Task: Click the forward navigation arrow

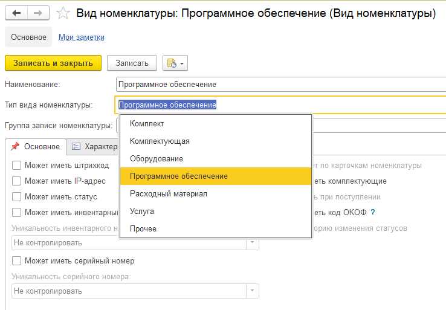Action: (x=38, y=13)
